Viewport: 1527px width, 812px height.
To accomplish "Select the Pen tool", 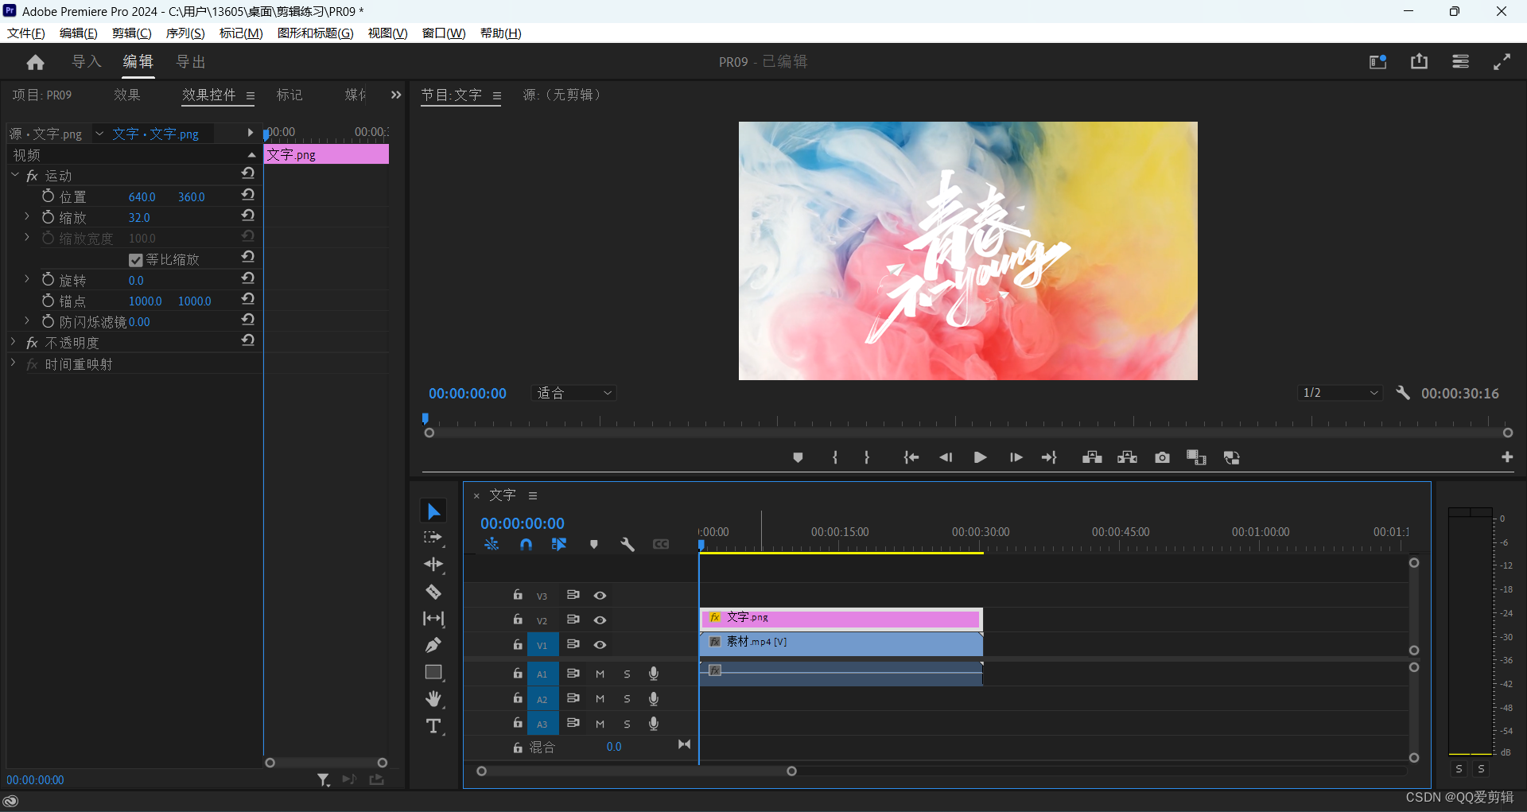I will coord(433,645).
